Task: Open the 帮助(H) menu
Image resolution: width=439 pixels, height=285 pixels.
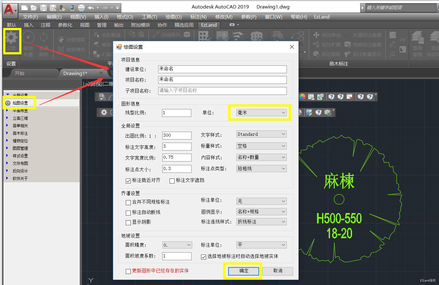Action: [299, 17]
